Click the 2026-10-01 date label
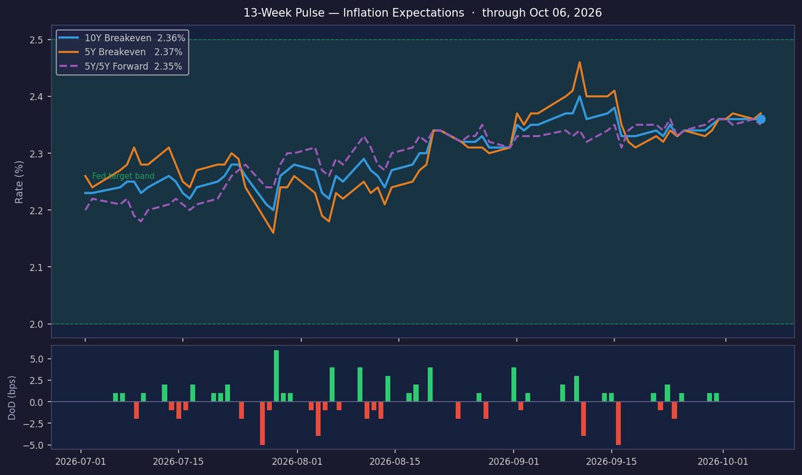 tap(723, 461)
